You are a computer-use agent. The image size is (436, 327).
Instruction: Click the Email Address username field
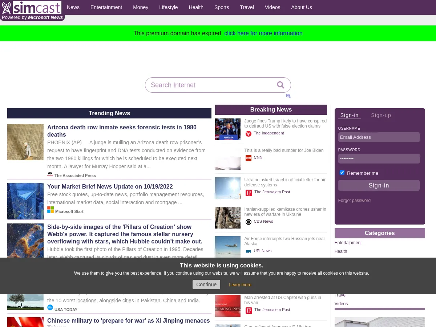tap(379, 137)
